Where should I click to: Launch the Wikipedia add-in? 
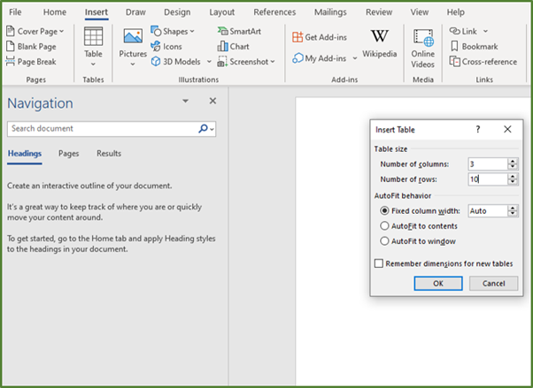coord(379,43)
